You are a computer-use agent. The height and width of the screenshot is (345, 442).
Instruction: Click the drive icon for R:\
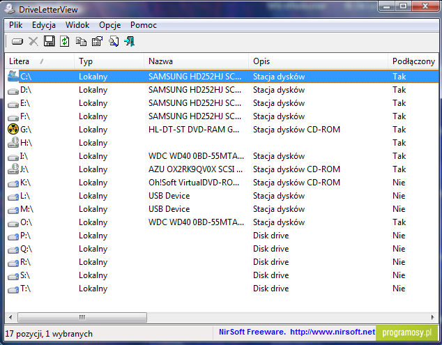pyautogui.click(x=13, y=263)
